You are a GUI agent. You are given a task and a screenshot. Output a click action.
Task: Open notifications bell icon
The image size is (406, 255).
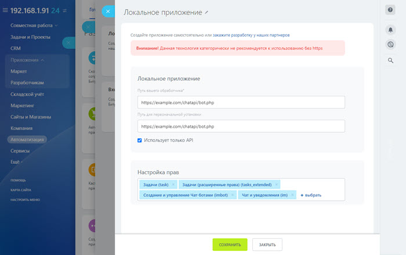pos(390,30)
